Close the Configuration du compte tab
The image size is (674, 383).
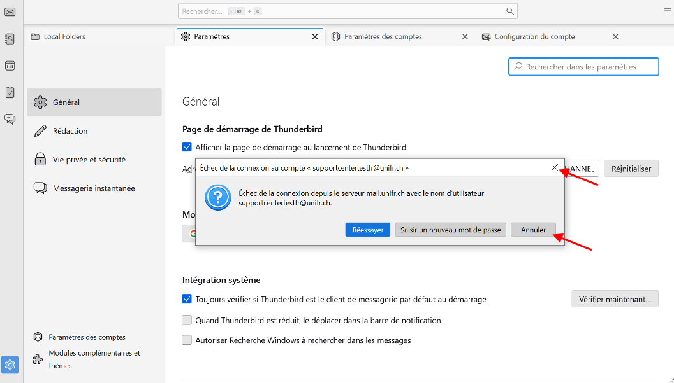(615, 37)
